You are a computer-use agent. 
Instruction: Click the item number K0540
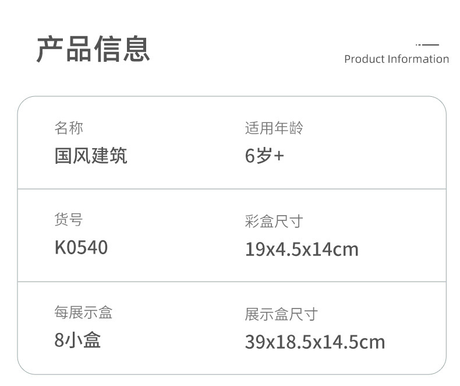coord(81,248)
